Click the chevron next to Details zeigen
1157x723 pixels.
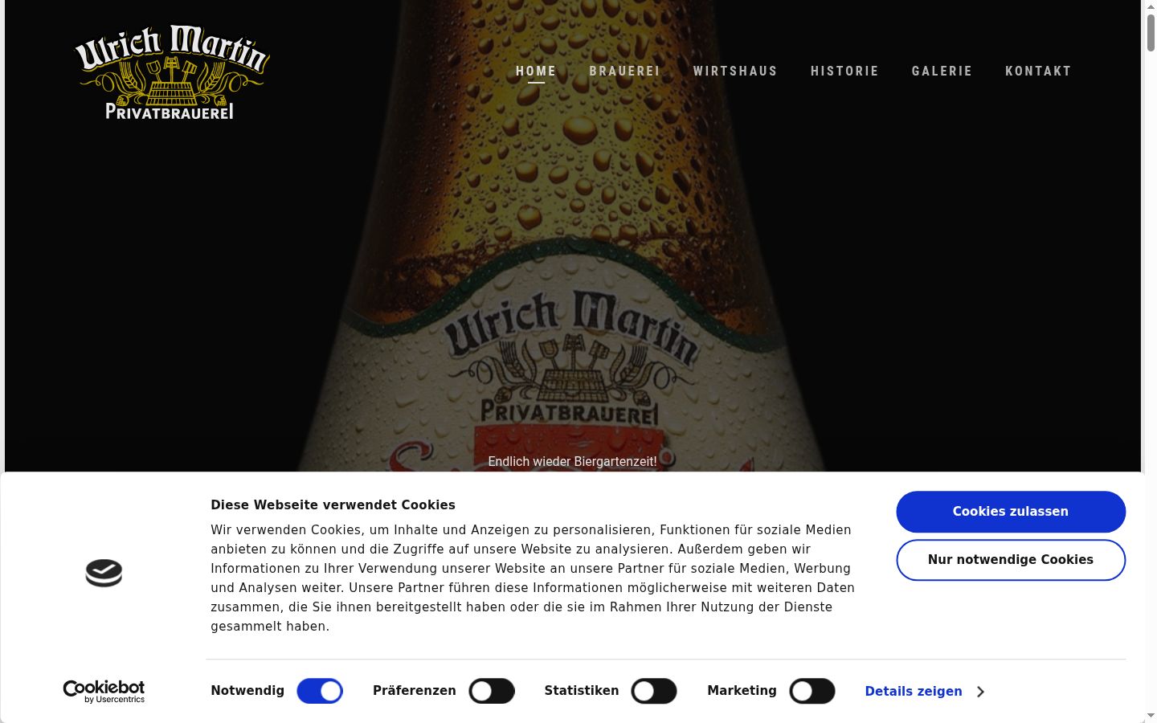click(x=980, y=692)
